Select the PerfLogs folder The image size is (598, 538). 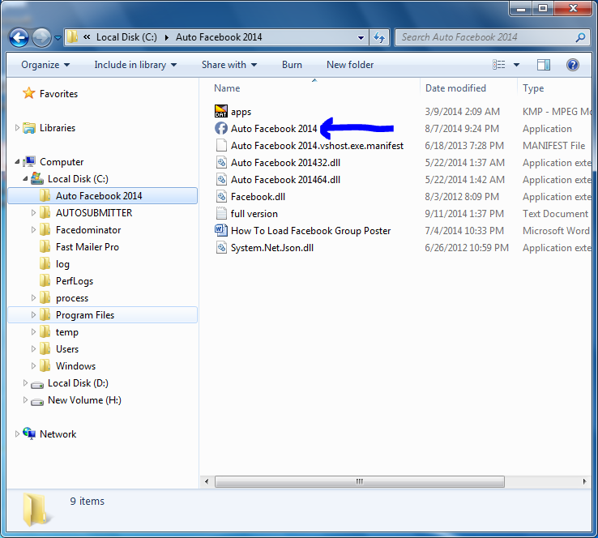[75, 281]
